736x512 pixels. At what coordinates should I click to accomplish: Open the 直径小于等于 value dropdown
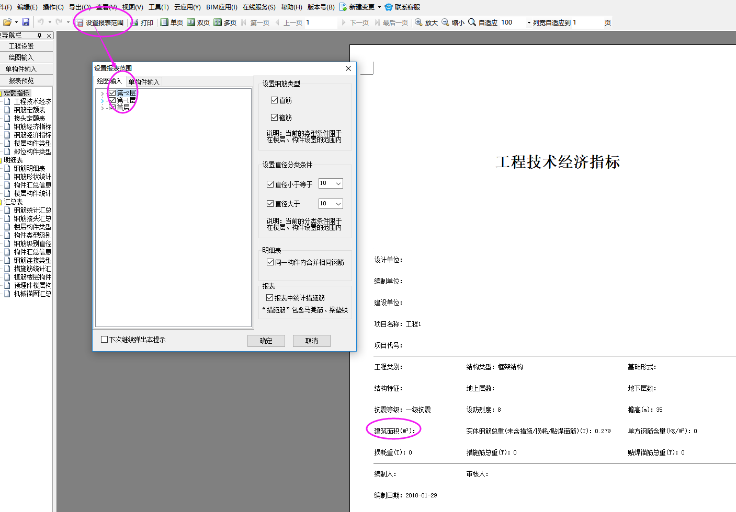[338, 183]
